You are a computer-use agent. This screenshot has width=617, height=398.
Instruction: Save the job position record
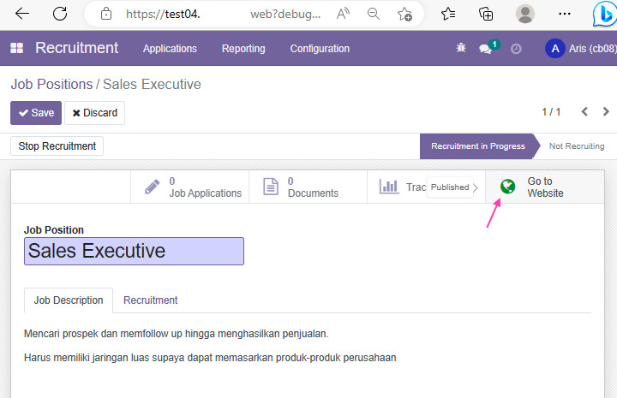pyautogui.click(x=36, y=113)
